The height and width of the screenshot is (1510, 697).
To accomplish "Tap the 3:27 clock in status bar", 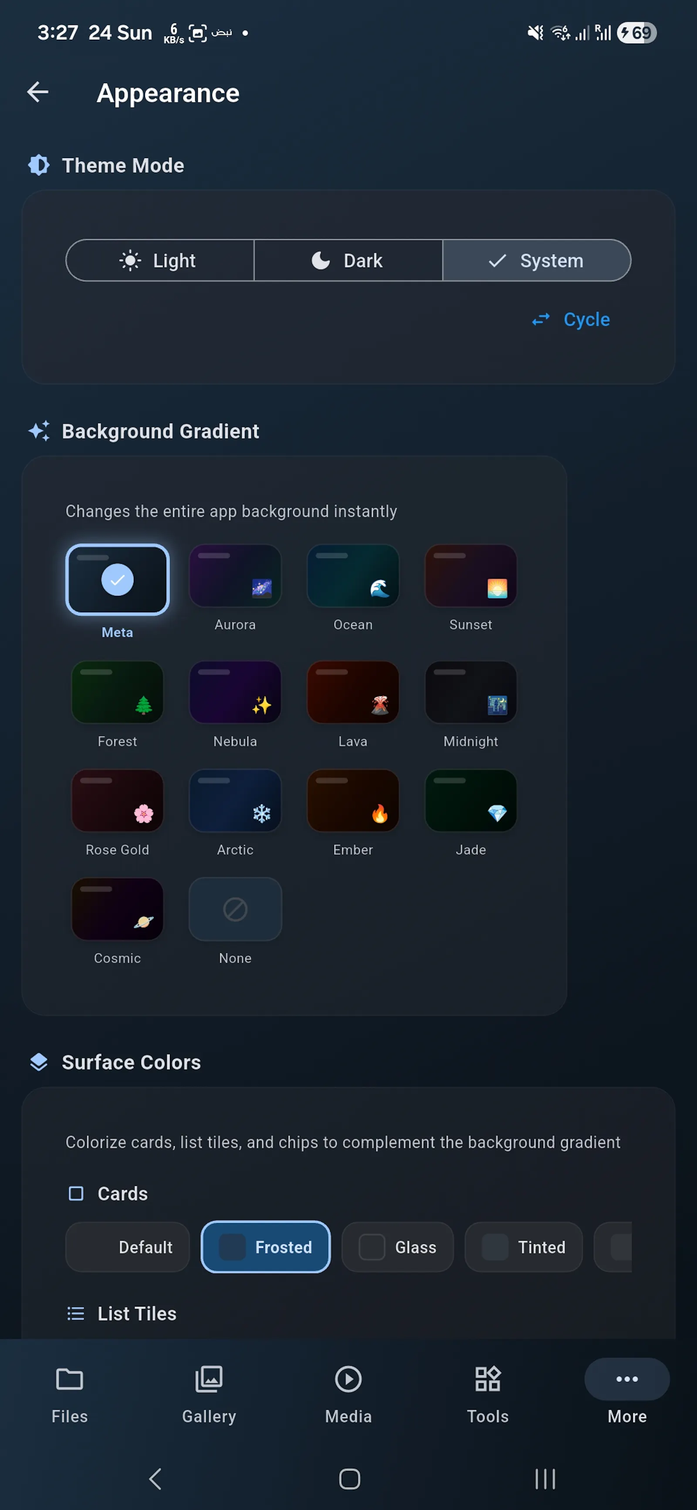I will point(58,33).
